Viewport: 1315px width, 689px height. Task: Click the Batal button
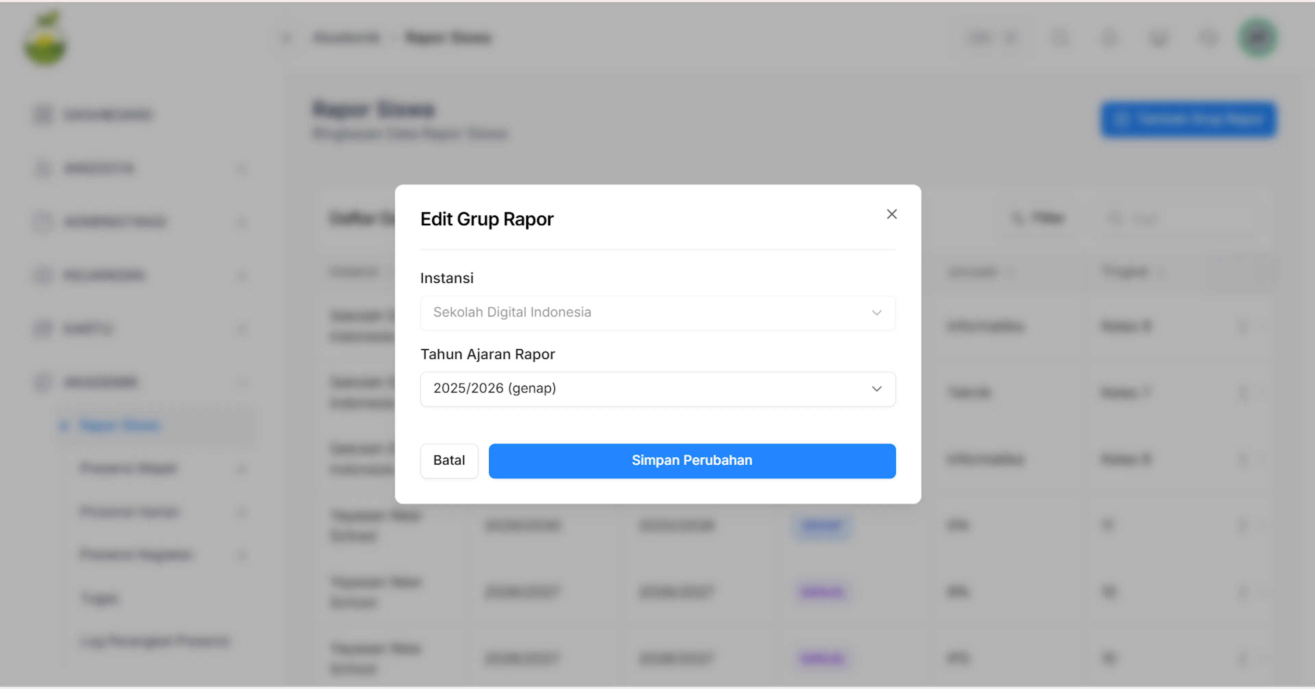coord(449,461)
